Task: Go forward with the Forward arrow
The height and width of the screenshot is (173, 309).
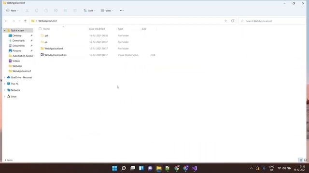Action: (x=14, y=21)
